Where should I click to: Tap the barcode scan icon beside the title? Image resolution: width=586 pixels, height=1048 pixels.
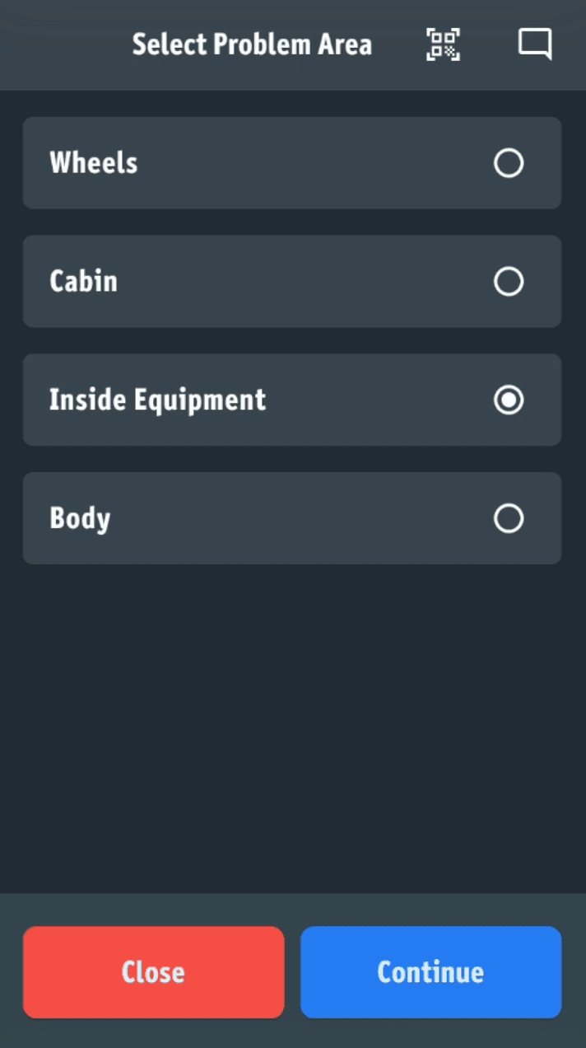point(442,44)
